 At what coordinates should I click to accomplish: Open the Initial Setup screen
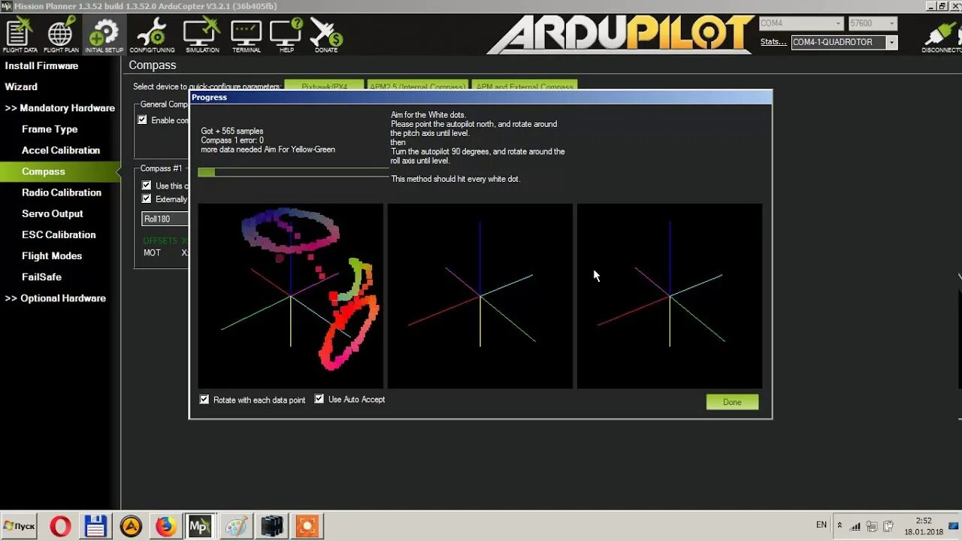pyautogui.click(x=104, y=35)
